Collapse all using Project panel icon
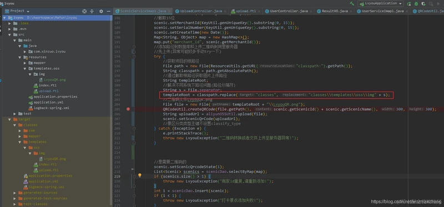Image resolution: width=444 pixels, height=207 pixels. (92, 11)
